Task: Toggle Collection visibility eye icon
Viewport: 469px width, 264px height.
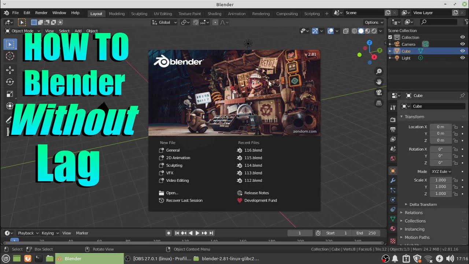Action: coord(462,37)
